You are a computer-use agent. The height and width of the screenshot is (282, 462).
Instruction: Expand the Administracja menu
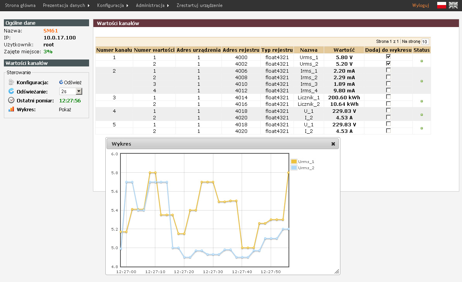152,5
